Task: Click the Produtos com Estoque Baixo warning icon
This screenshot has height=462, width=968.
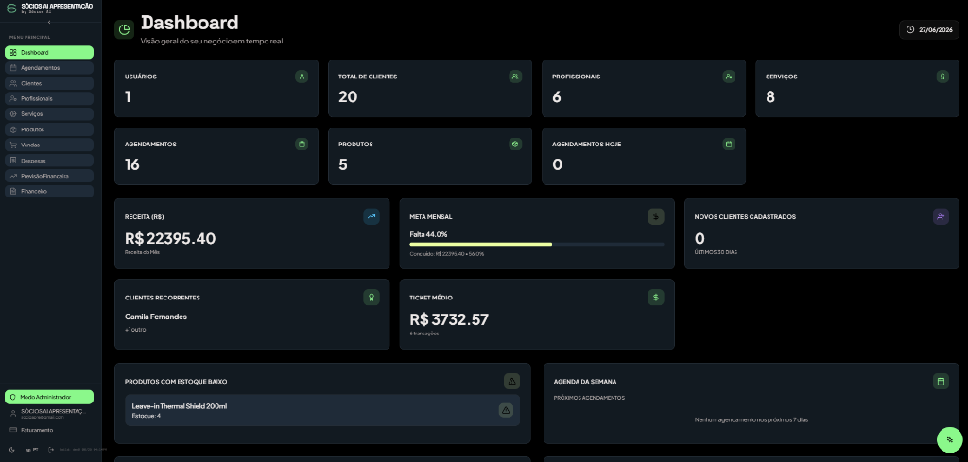Action: click(x=511, y=381)
